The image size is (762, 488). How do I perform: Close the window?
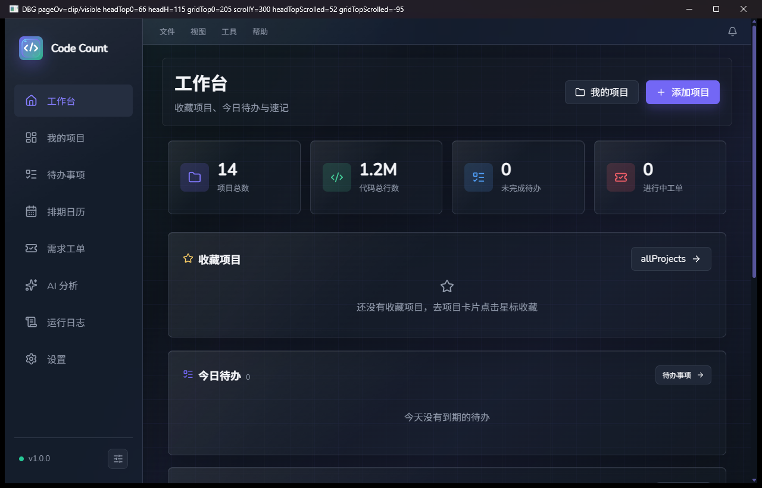coord(744,9)
